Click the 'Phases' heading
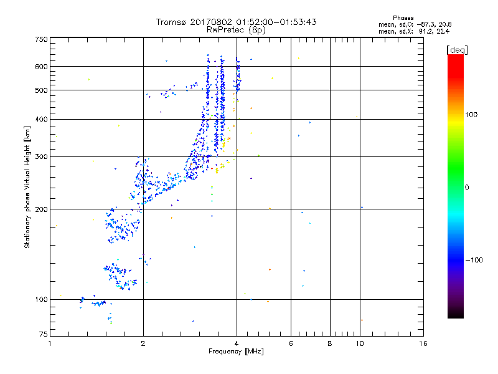Screen dimensions: 498x374 [x=403, y=18]
